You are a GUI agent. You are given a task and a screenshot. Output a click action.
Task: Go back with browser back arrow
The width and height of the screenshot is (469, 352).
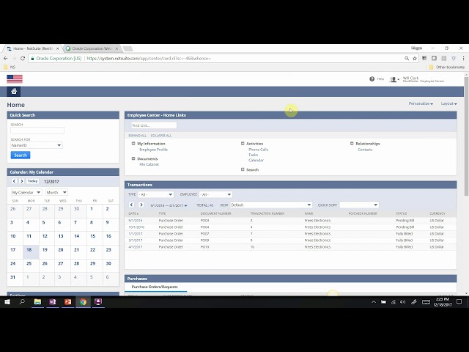coord(6,59)
